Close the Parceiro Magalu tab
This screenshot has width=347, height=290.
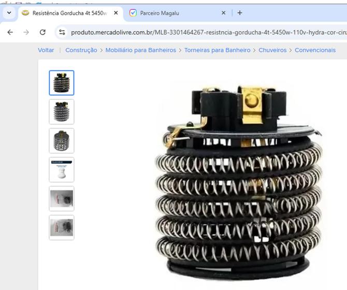(x=224, y=13)
